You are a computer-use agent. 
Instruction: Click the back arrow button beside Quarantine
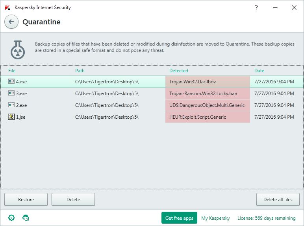pyautogui.click(x=11, y=22)
